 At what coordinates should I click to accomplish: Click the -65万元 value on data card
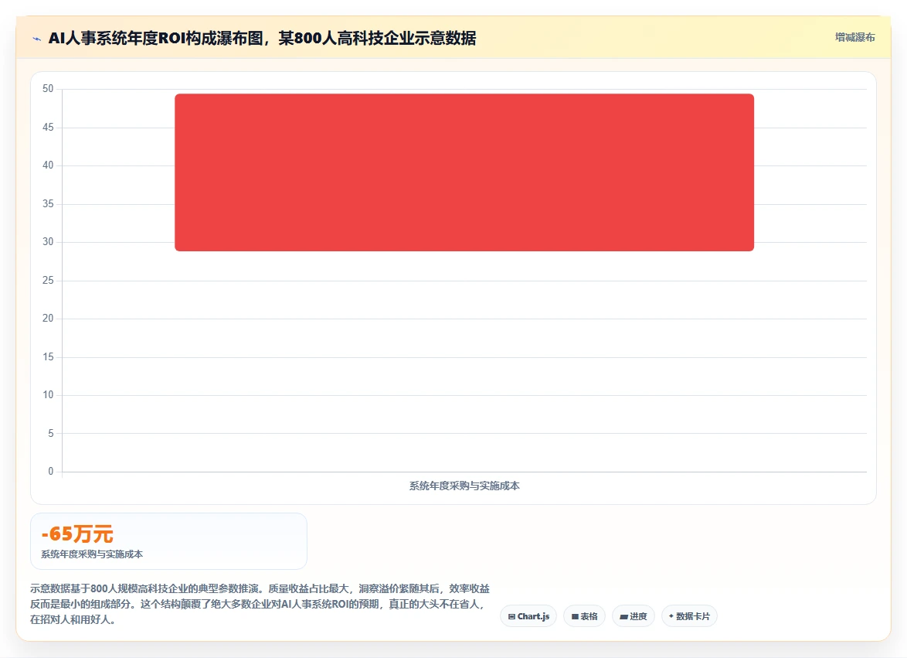77,534
